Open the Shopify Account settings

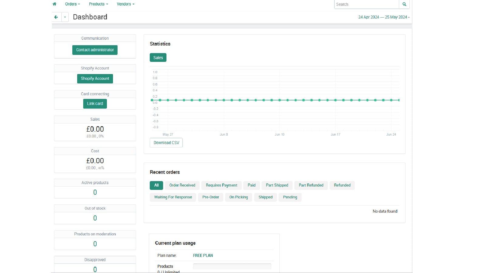point(95,78)
